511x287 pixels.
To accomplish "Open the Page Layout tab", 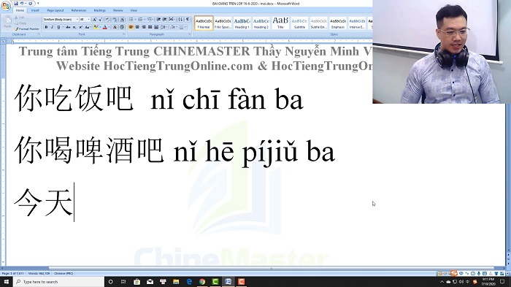I will tap(55, 10).
